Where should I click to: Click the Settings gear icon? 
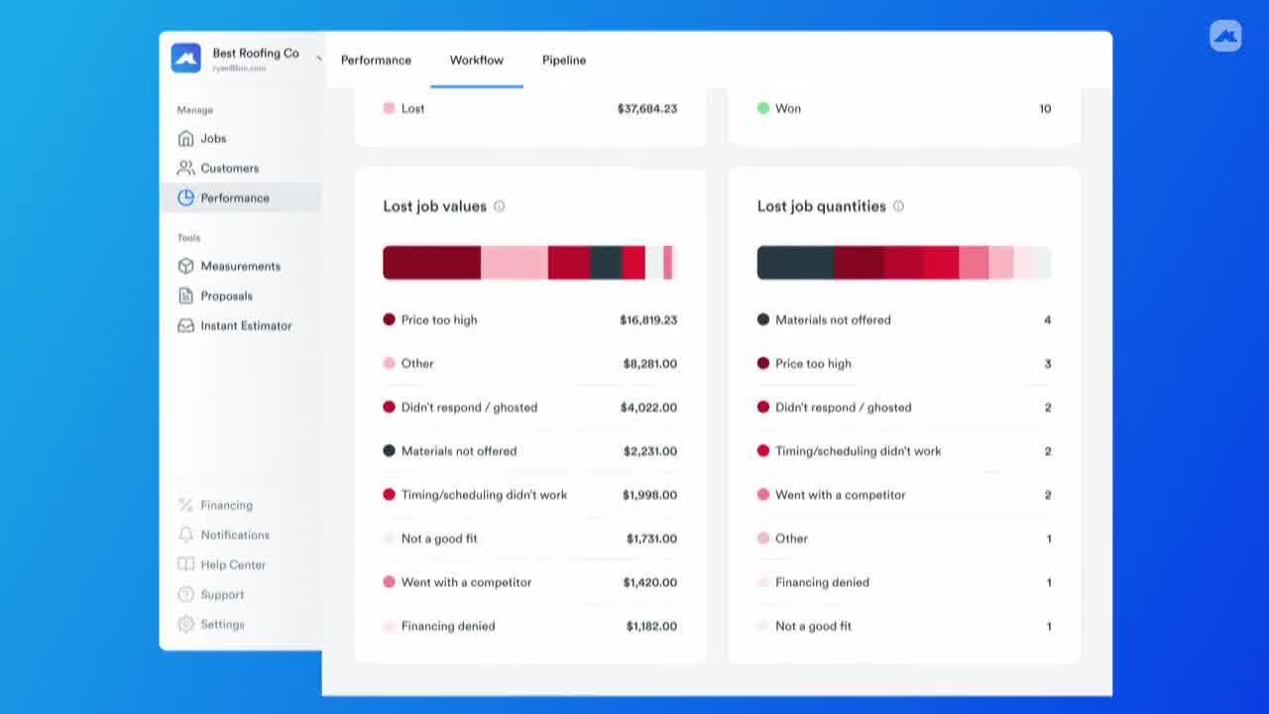click(x=185, y=625)
